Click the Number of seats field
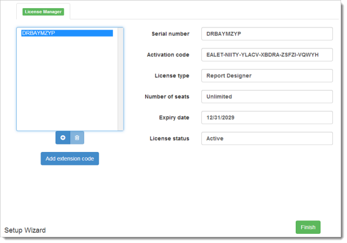This screenshot has height=243, width=347. [x=267, y=97]
